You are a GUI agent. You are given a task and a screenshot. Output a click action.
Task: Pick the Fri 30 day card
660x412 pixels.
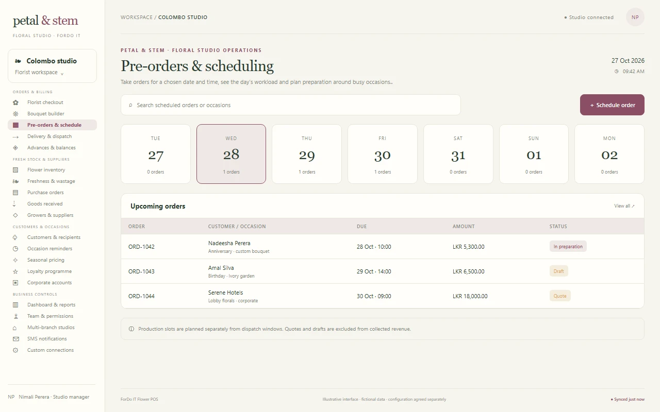click(x=383, y=154)
